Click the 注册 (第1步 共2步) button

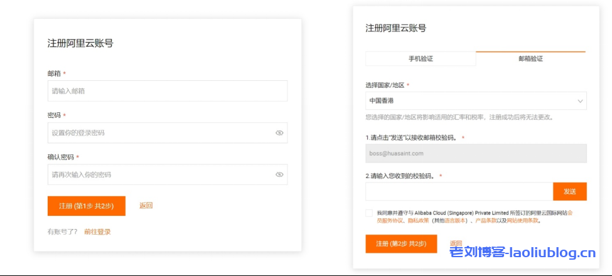pos(86,206)
